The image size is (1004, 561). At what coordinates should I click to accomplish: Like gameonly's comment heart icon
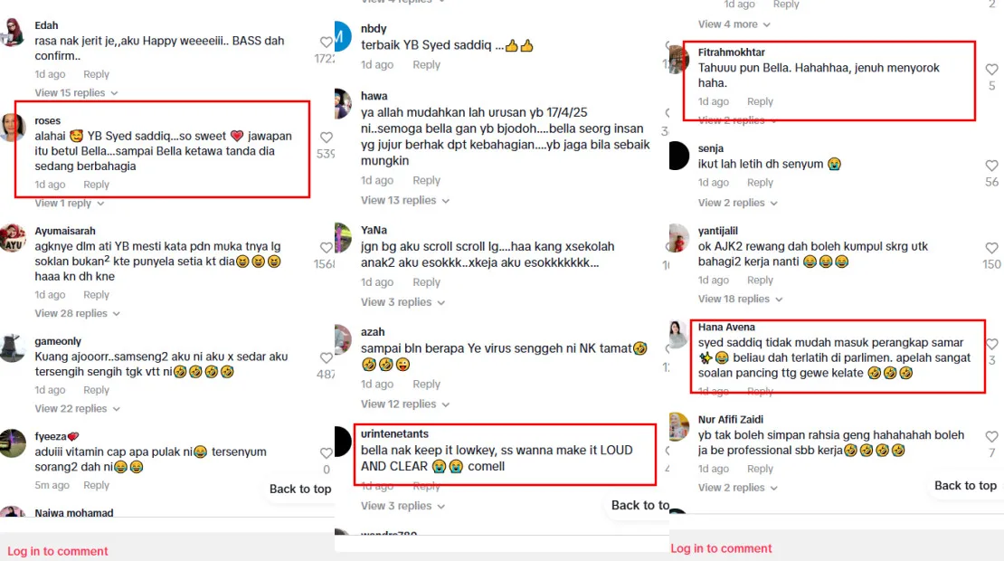(327, 358)
